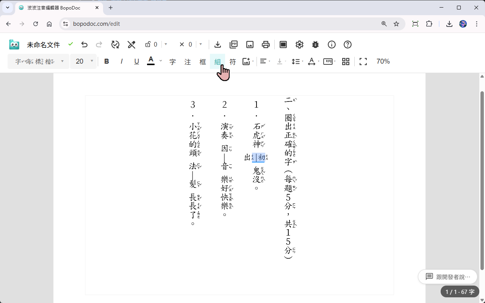Open the font color picker
This screenshot has width=485, height=303.
coord(151,61)
